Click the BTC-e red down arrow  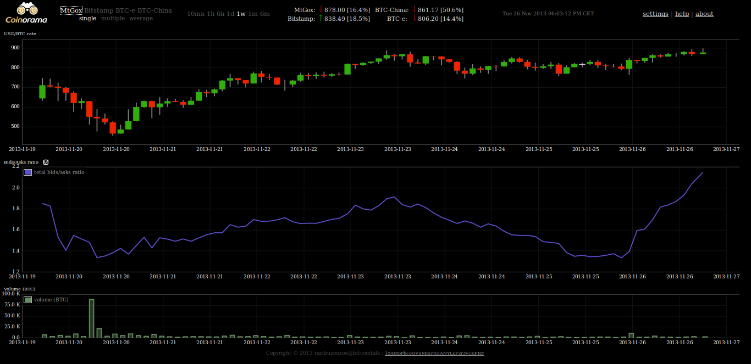coord(414,18)
